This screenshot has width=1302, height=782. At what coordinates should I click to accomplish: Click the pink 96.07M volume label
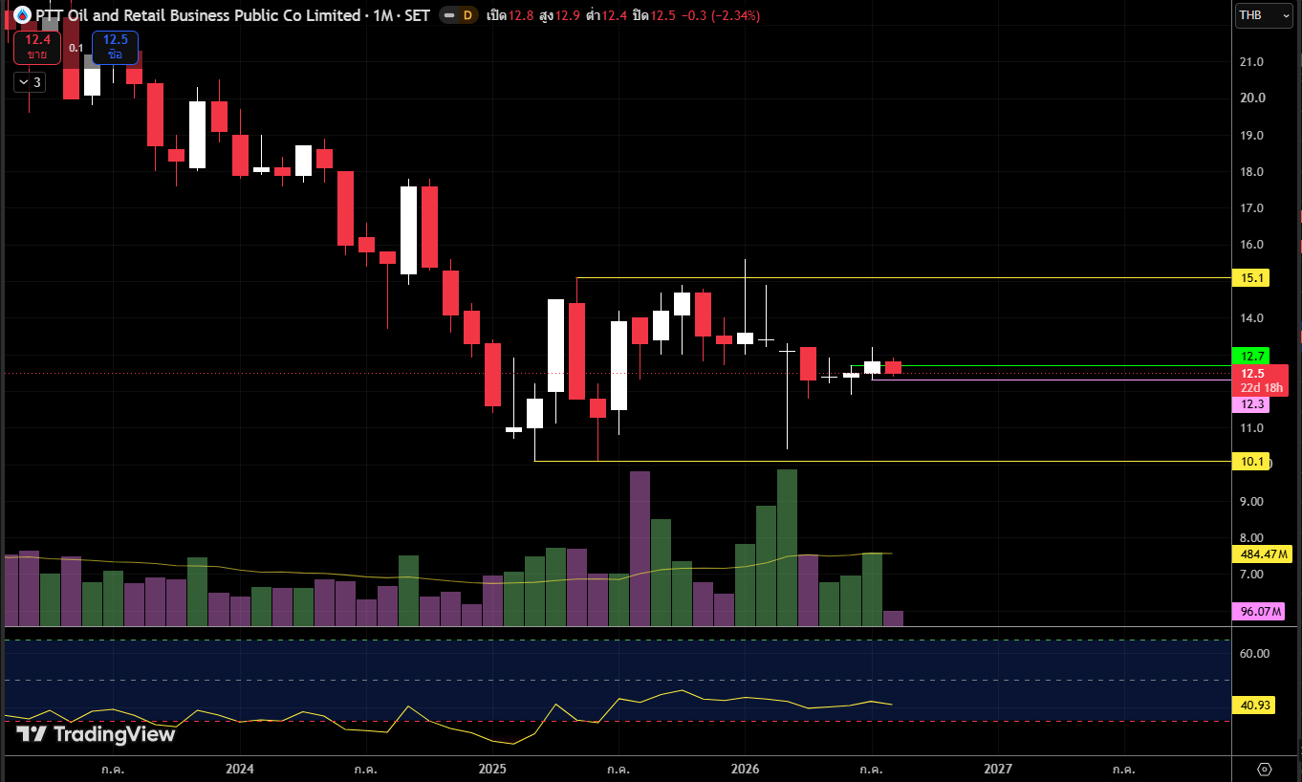[1259, 611]
